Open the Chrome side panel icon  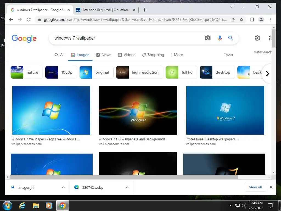point(252,20)
